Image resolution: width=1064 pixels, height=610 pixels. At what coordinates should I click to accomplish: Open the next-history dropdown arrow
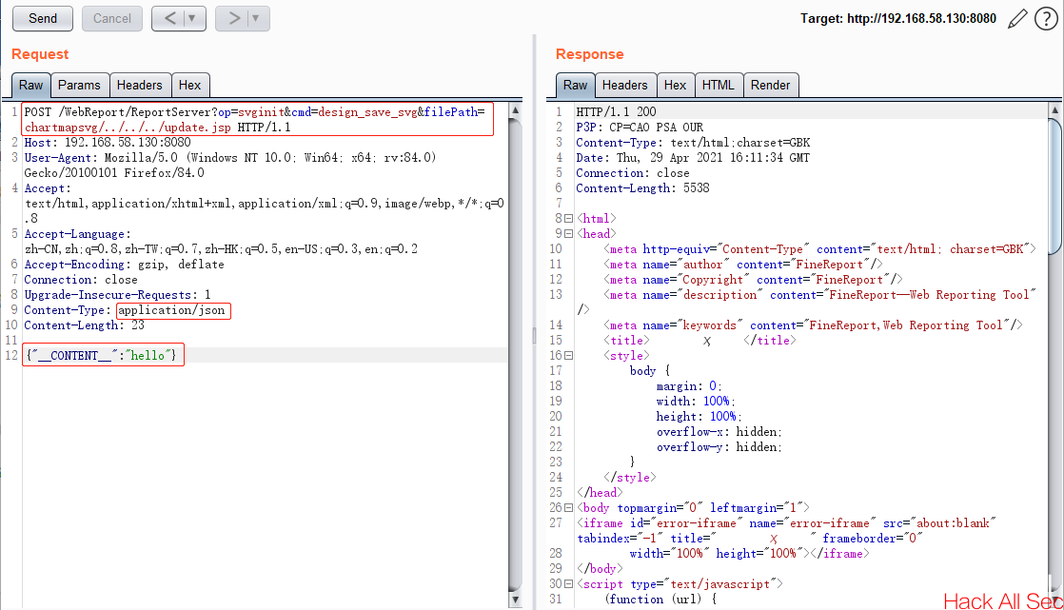coord(257,18)
